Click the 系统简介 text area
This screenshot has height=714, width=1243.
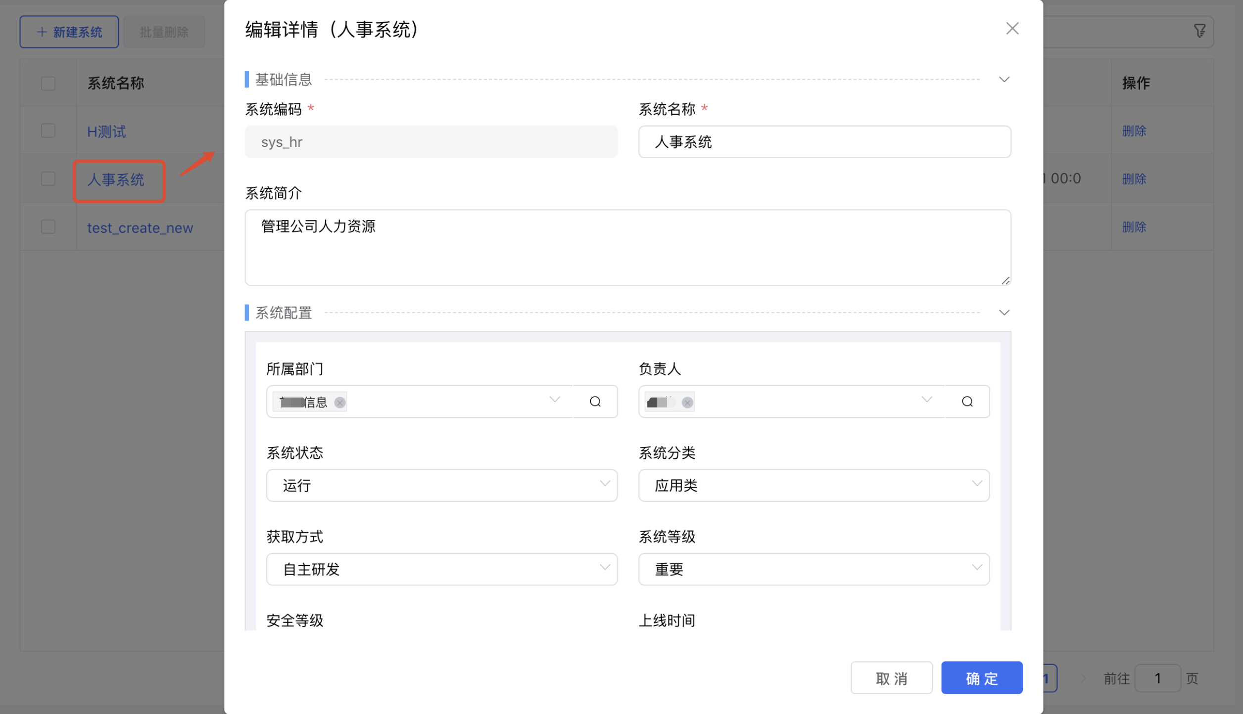(x=627, y=247)
